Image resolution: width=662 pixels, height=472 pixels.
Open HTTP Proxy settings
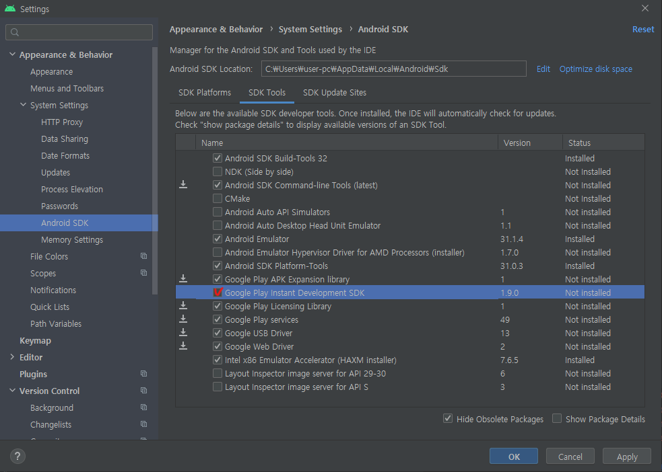[62, 122]
